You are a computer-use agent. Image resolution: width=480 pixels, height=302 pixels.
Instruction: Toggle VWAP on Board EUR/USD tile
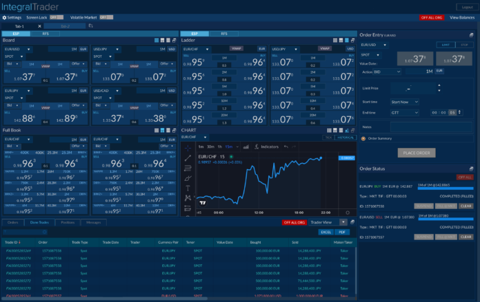[46, 66]
